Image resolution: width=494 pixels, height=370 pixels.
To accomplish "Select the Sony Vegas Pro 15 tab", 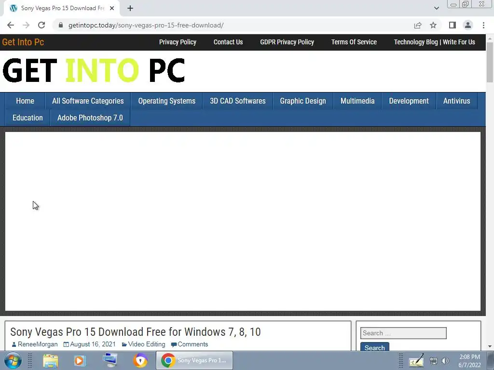I will coord(62,8).
